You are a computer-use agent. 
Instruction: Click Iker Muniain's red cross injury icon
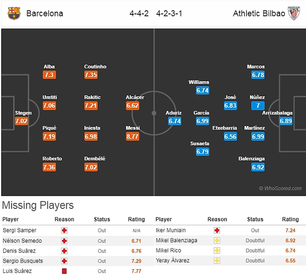[x=217, y=231]
